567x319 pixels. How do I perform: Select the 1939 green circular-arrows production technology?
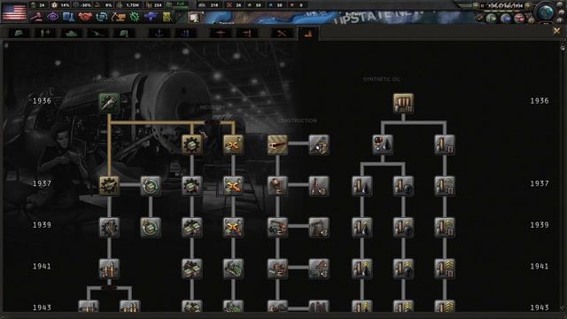click(x=151, y=227)
